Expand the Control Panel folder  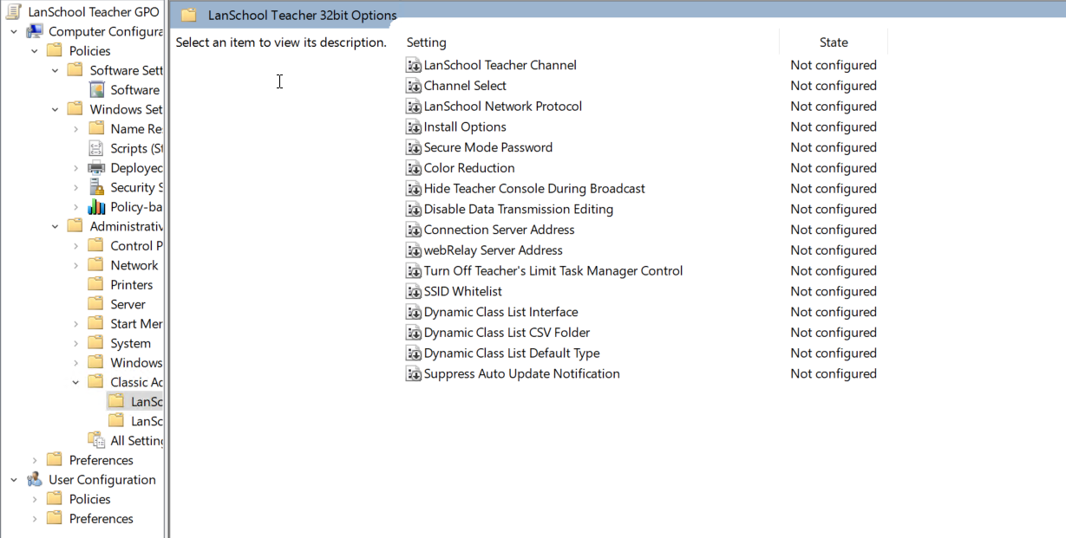coord(76,246)
